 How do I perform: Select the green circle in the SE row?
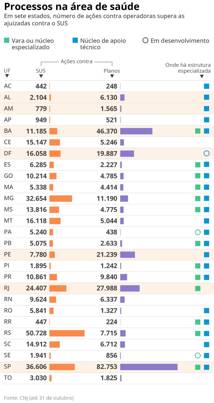pyautogui.click(x=198, y=355)
